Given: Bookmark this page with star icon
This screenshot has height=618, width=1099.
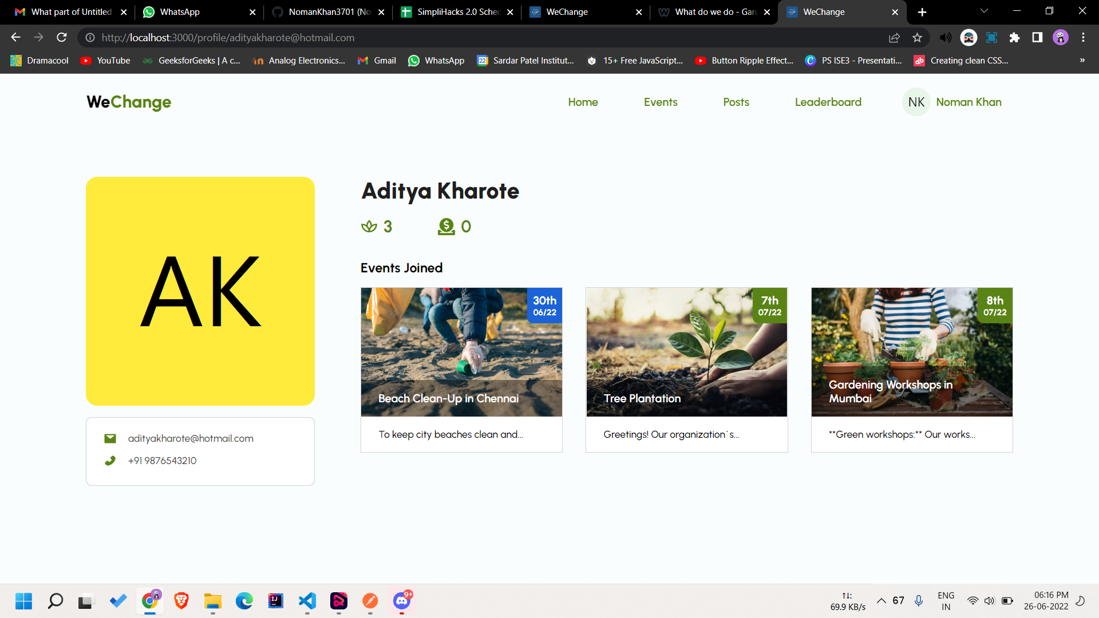Looking at the screenshot, I should [x=918, y=38].
